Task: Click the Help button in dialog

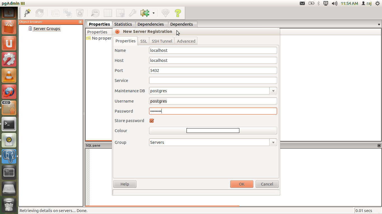Action: tap(125, 184)
